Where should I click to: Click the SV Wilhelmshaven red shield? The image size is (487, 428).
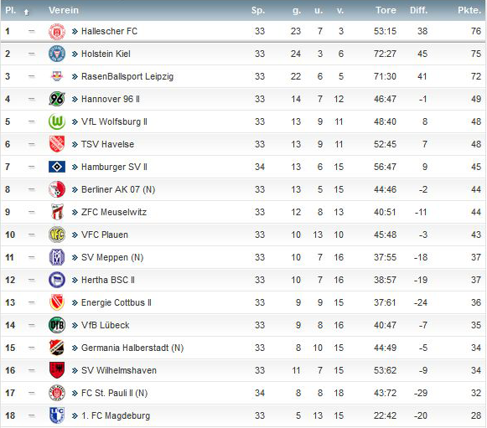(57, 370)
